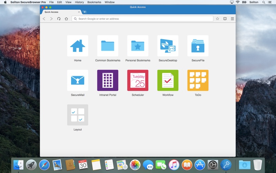Image resolution: width=276 pixels, height=173 pixels.
Task: Open FaceTime from the Dock
Action: pos(161,165)
